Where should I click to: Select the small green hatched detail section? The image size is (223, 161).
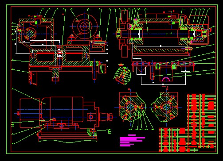[122, 76]
